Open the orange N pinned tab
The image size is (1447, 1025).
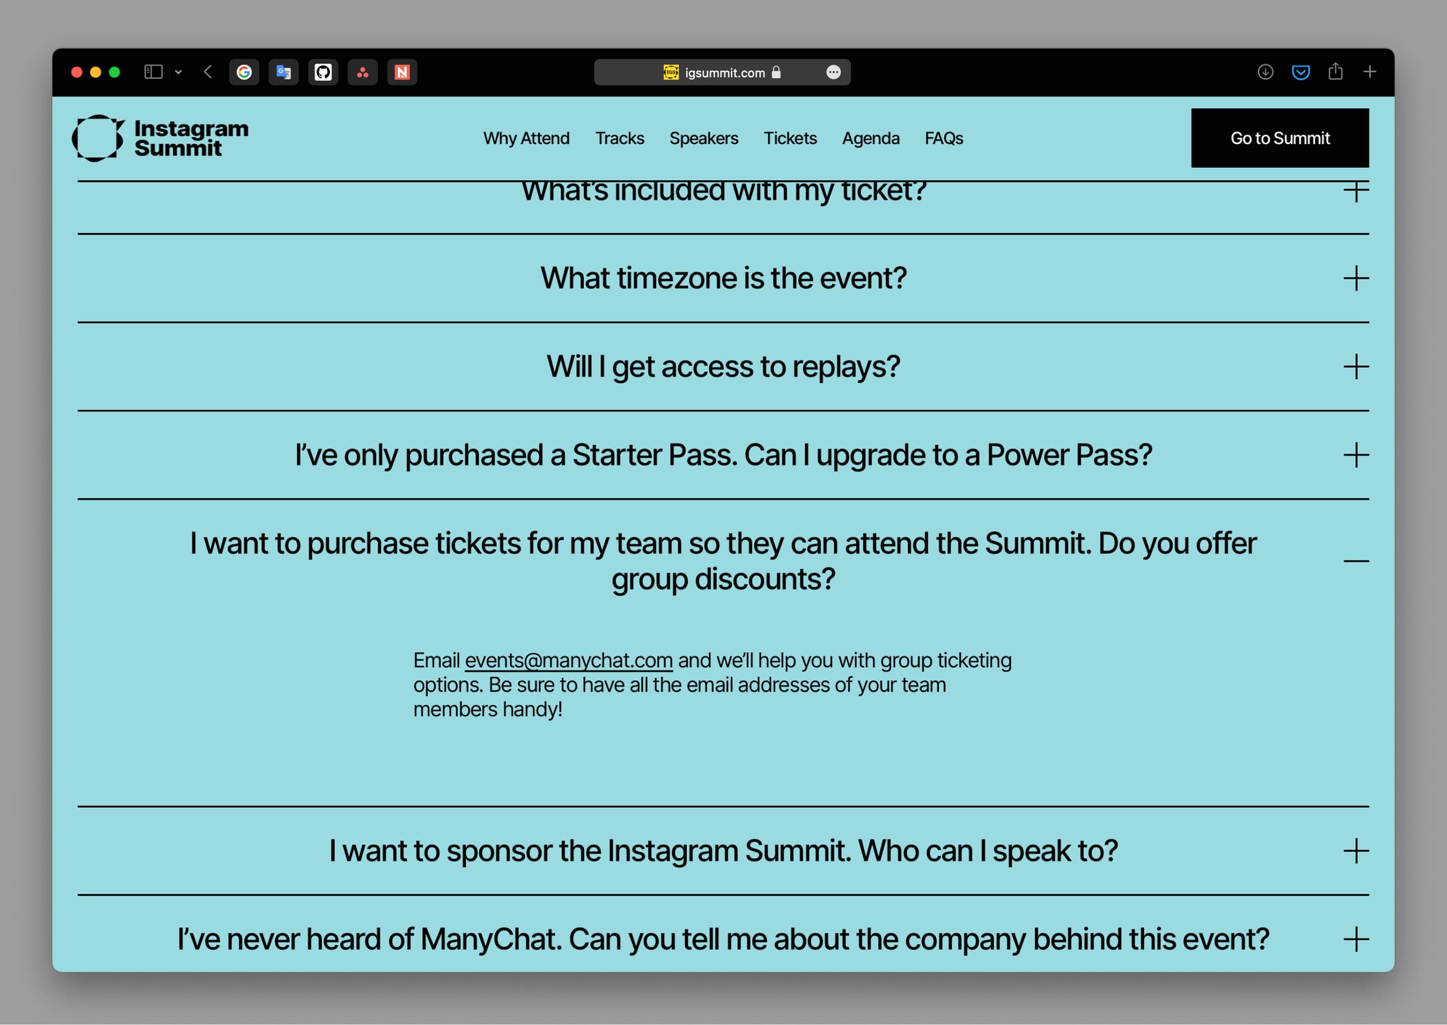point(402,72)
